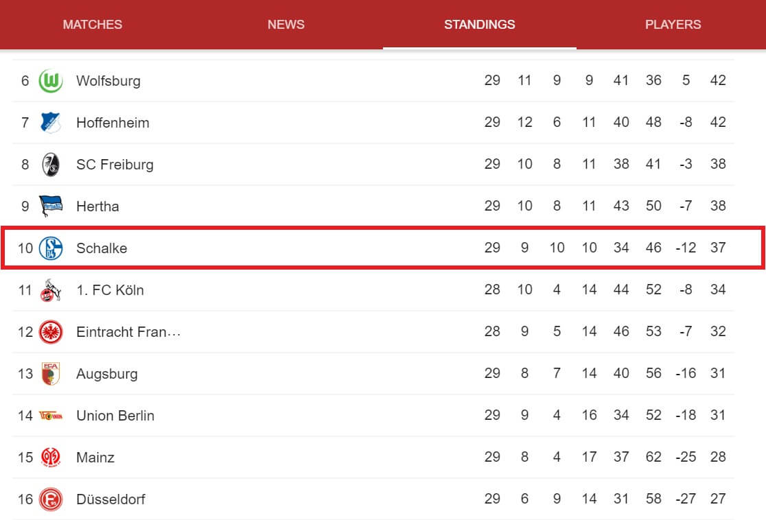This screenshot has height=520, width=766.
Task: Click the Wolfsburg club crest icon
Action: [x=51, y=80]
